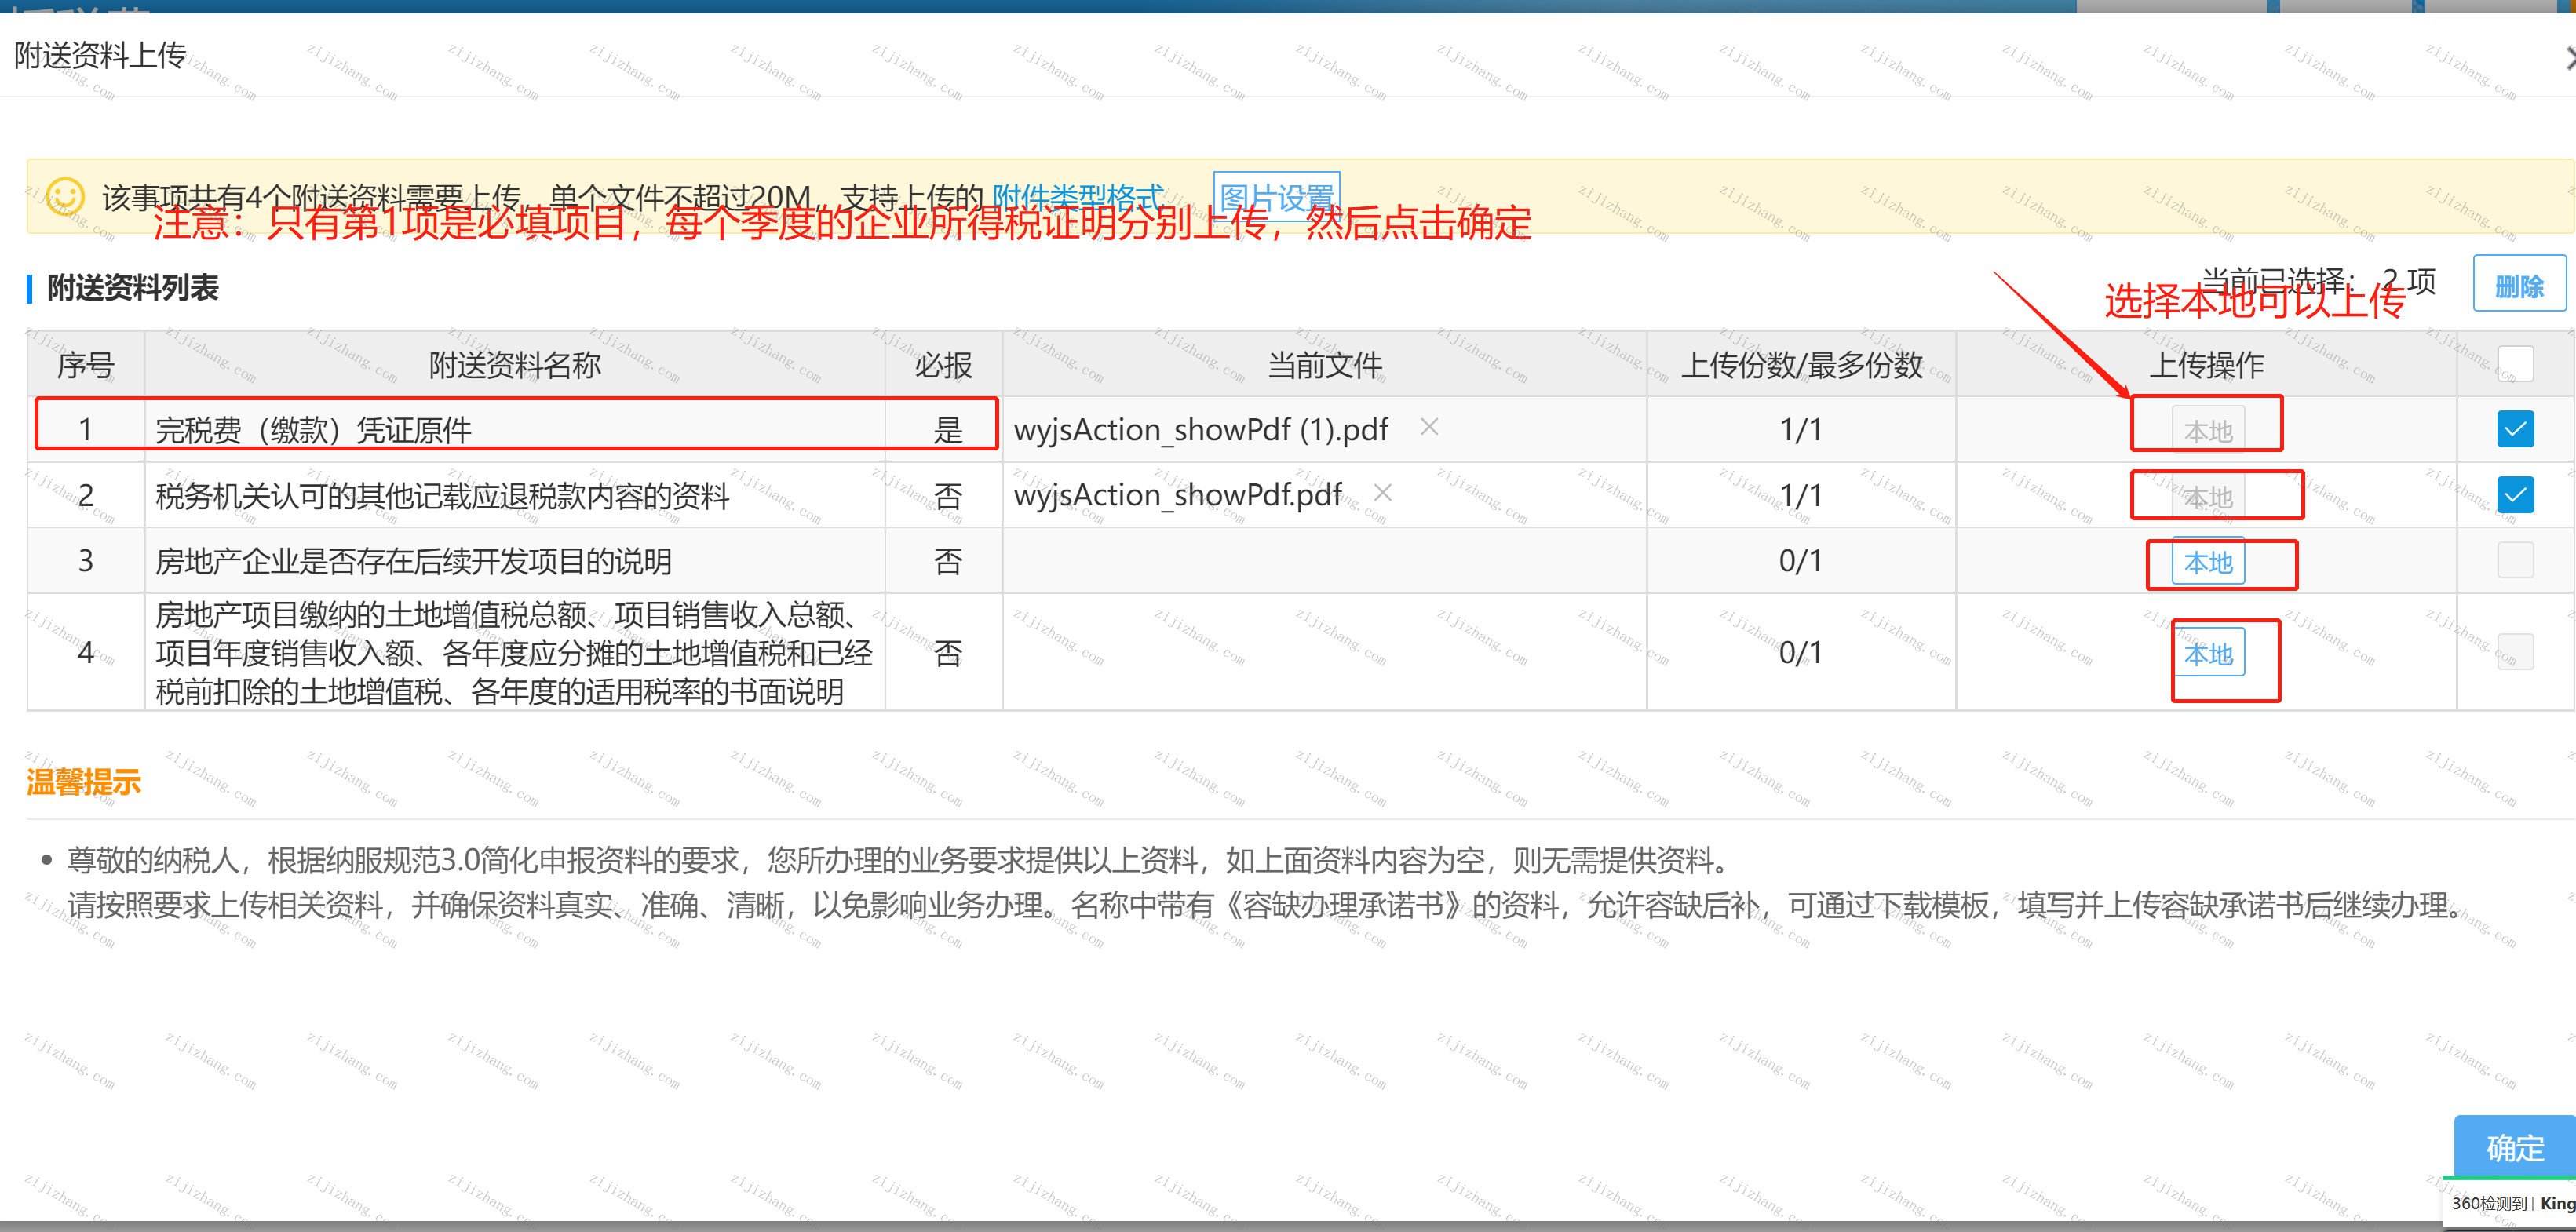Click 本地 upload for row 4
Viewport: 2576px width, 1232px height.
(2208, 653)
